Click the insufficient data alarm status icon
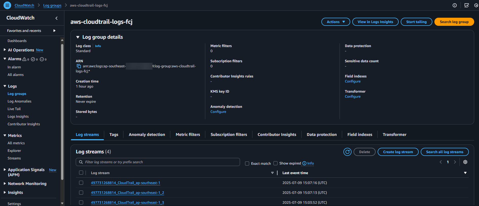 tap(42, 59)
